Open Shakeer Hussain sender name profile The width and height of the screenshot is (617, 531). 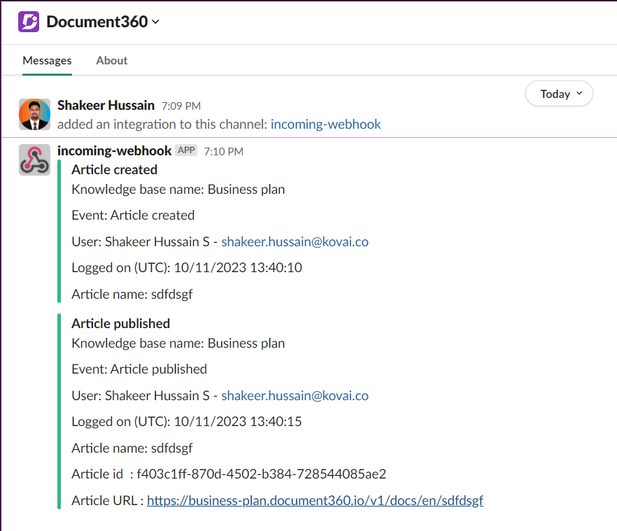[x=106, y=106]
